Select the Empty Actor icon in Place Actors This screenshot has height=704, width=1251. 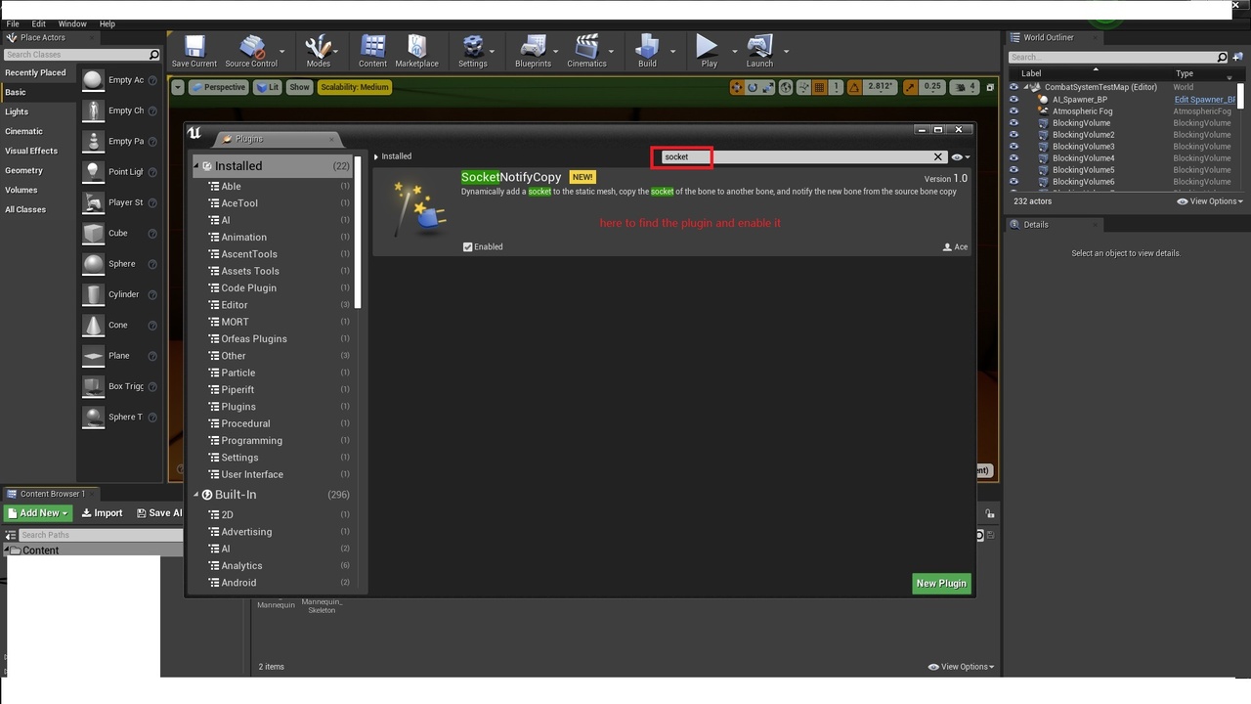(x=93, y=80)
